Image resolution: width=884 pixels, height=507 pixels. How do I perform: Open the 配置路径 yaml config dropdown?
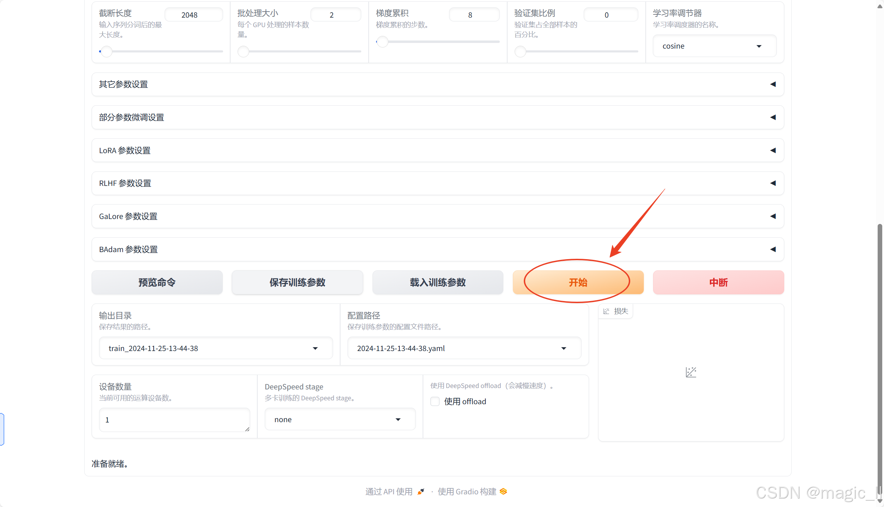pyautogui.click(x=464, y=348)
